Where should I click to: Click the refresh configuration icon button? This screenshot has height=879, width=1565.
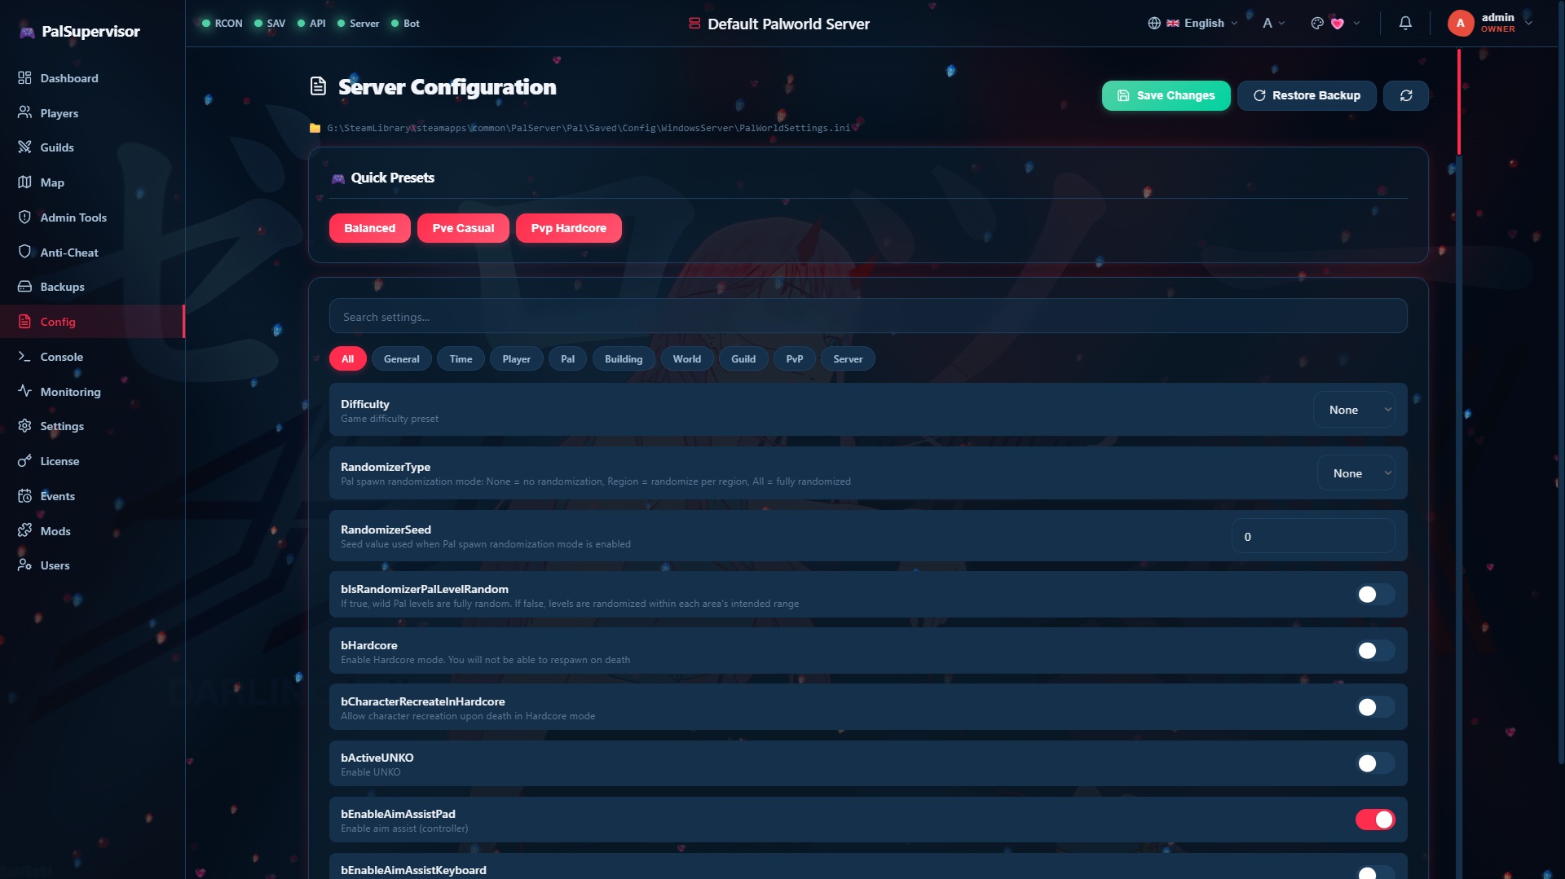(1406, 95)
